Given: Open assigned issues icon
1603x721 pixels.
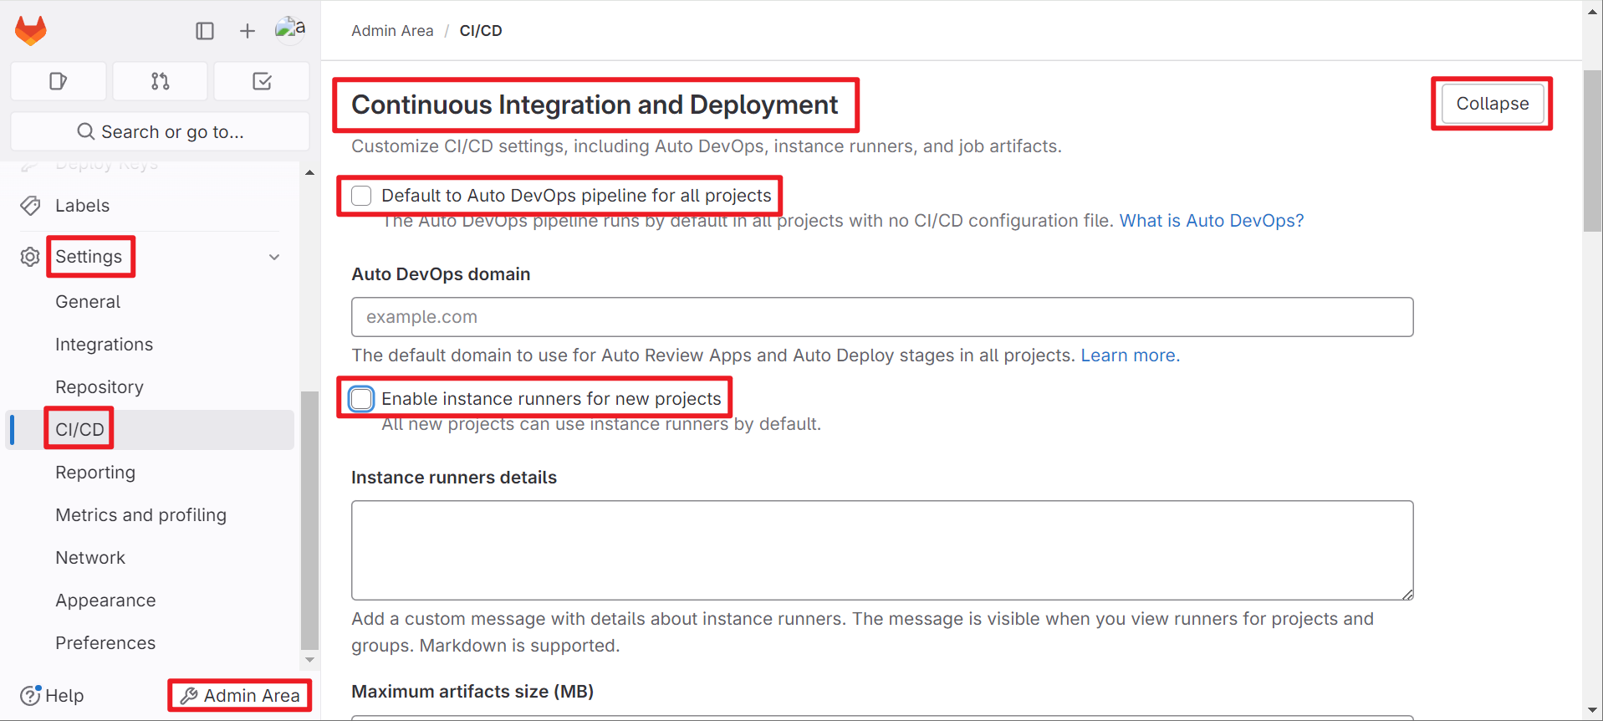Looking at the screenshot, I should click(x=59, y=81).
